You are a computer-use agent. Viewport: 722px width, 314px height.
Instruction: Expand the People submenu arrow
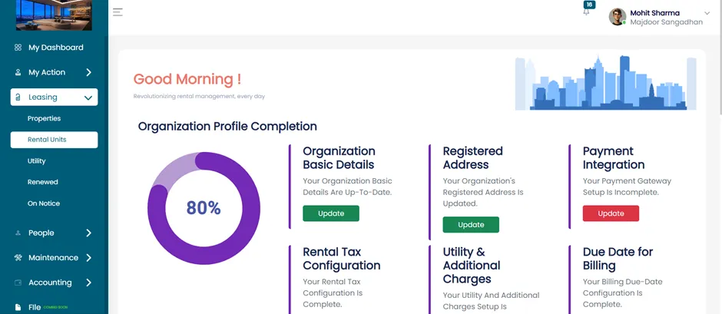pos(89,233)
